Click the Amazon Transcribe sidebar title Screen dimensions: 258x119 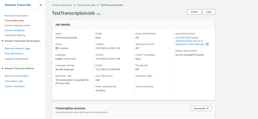(18, 5)
